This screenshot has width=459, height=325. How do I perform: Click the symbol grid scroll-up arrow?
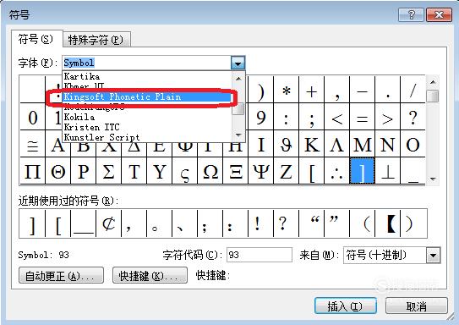pos(433,82)
